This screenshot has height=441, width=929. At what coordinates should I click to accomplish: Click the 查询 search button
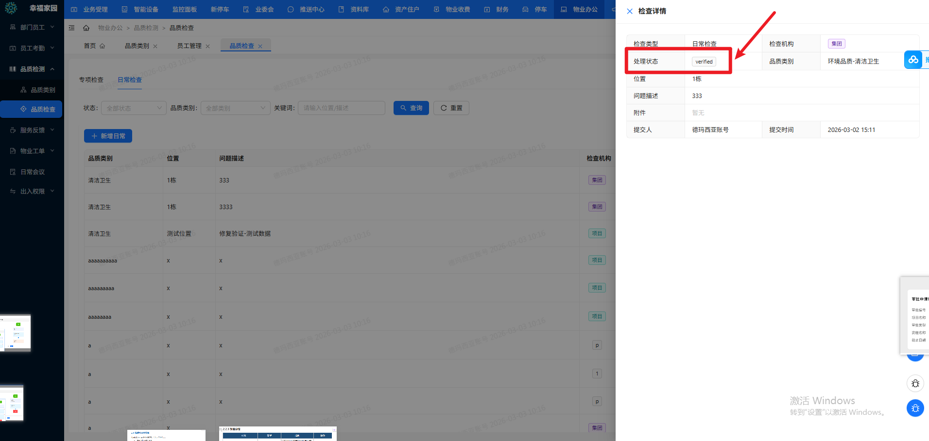coord(411,108)
